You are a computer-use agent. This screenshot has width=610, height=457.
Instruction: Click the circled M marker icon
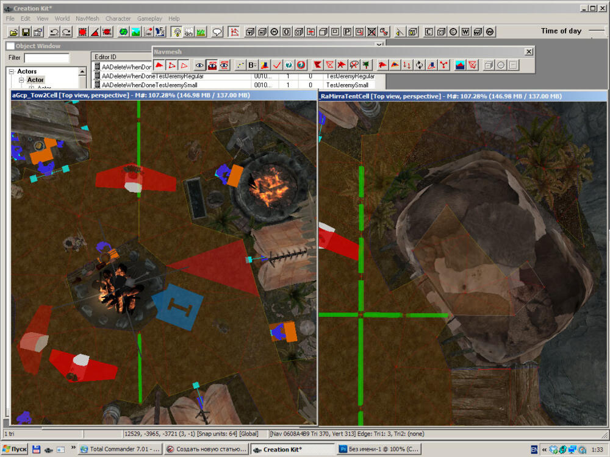[274, 32]
